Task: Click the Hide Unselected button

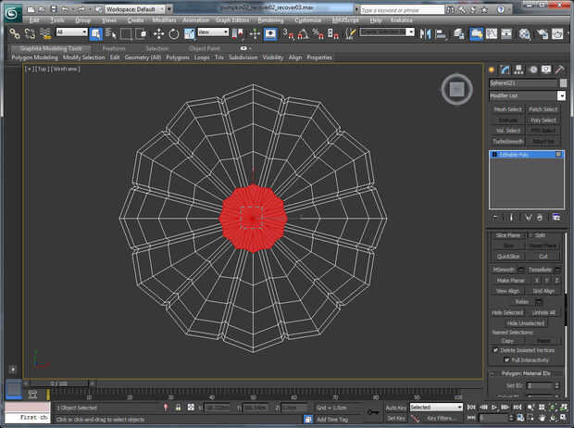Action: 526,322
